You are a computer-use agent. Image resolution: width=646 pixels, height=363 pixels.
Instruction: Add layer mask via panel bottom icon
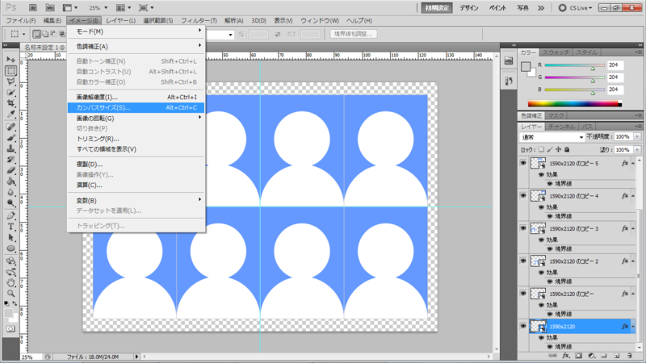(579, 356)
